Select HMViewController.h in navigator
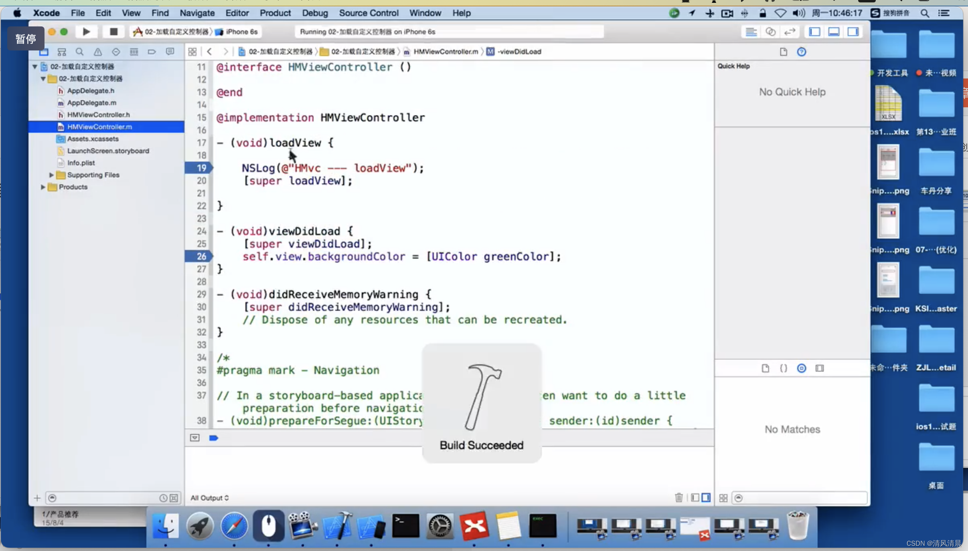Screen dimensions: 968x551 [x=98, y=115]
